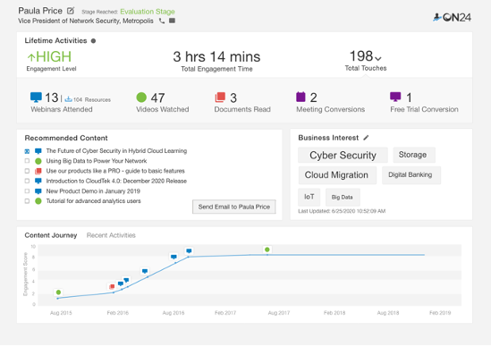
Task: Click webinar icon beside New Product Demo
Action: tap(38, 191)
